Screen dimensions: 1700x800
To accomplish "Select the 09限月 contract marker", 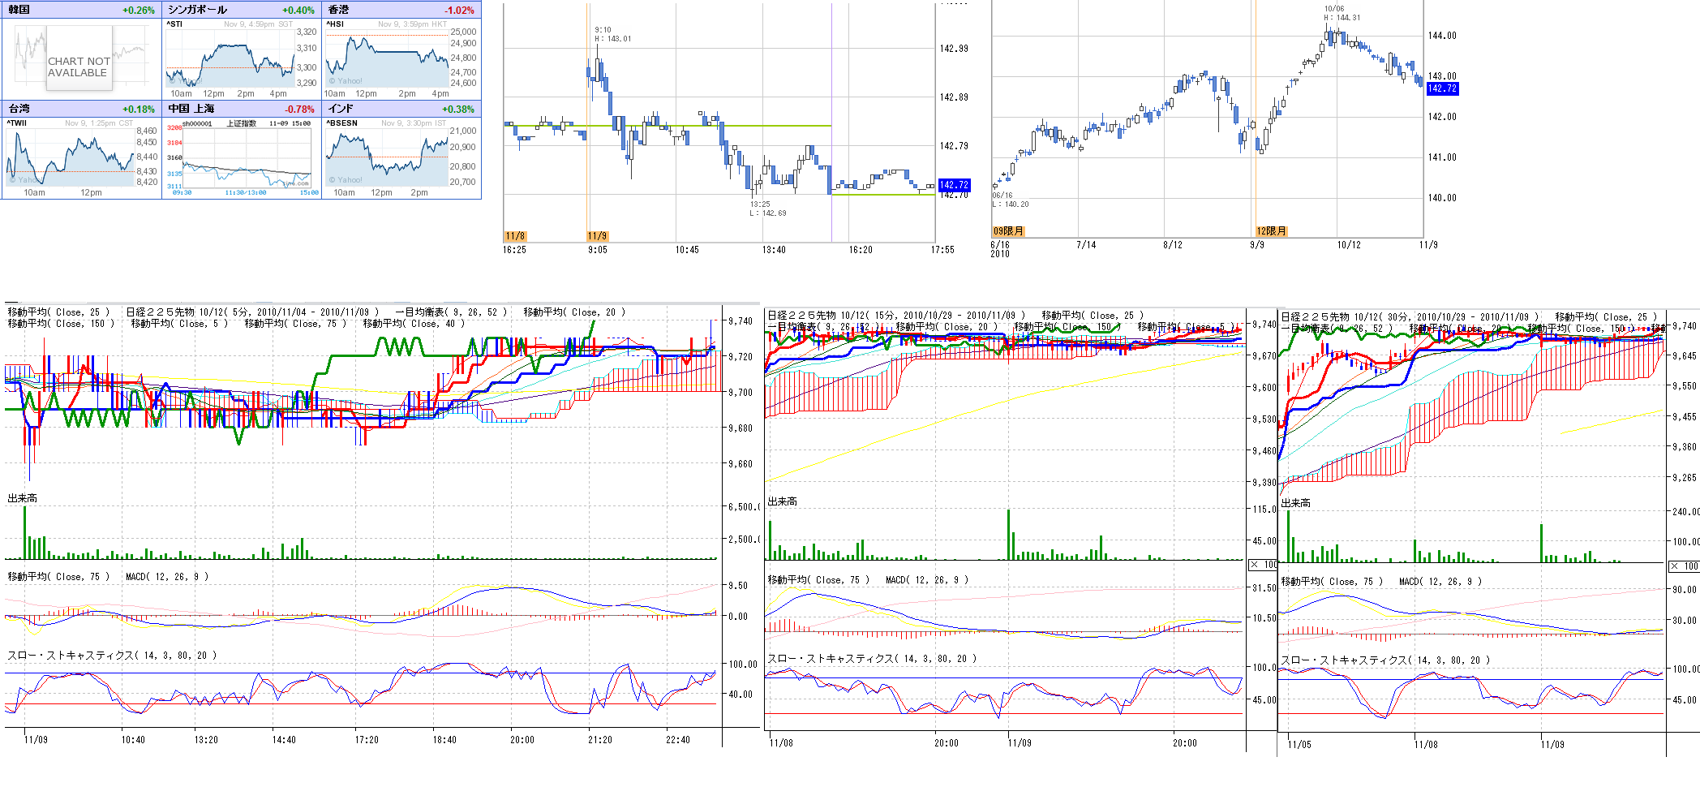I will coord(1008,231).
